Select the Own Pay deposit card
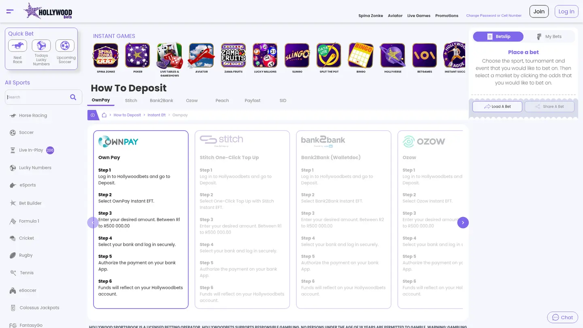Screen dimensions: 583x328 click(141, 219)
